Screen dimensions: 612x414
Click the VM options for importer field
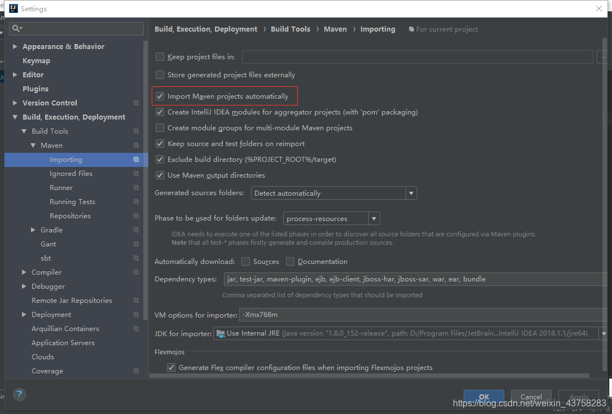(x=423, y=315)
